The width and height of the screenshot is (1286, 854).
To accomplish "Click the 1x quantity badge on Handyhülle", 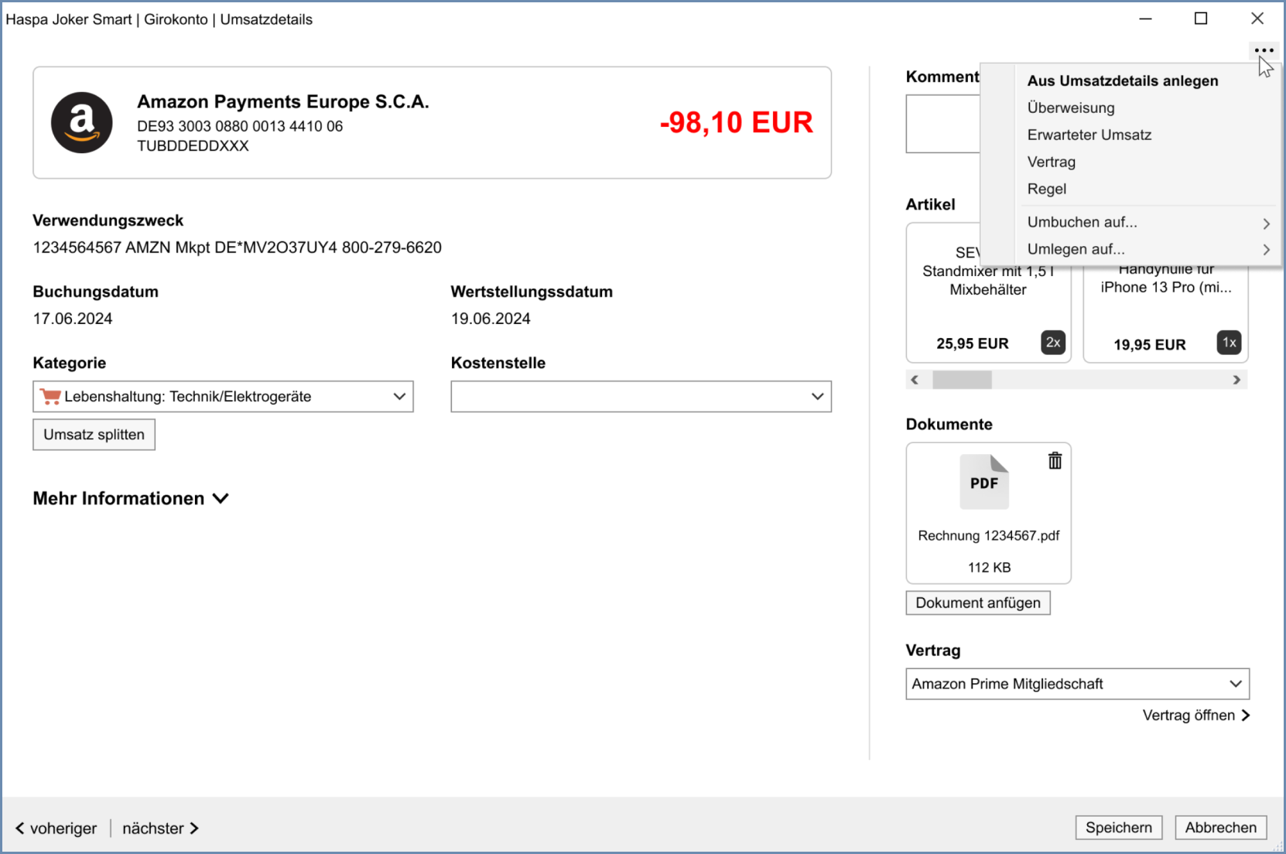I will click(1229, 343).
